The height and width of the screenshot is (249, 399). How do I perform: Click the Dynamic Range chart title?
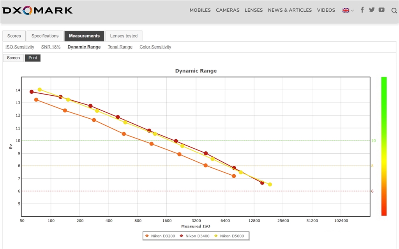(196, 71)
